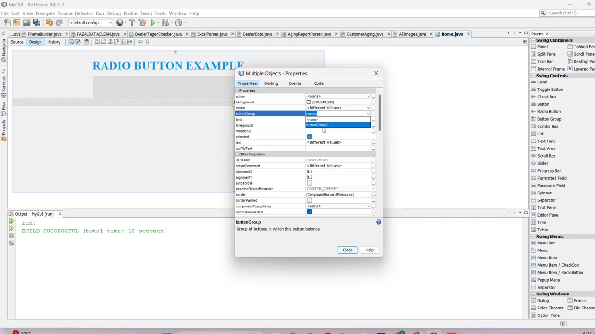Collapse the Swing Menus palette category

534,237
